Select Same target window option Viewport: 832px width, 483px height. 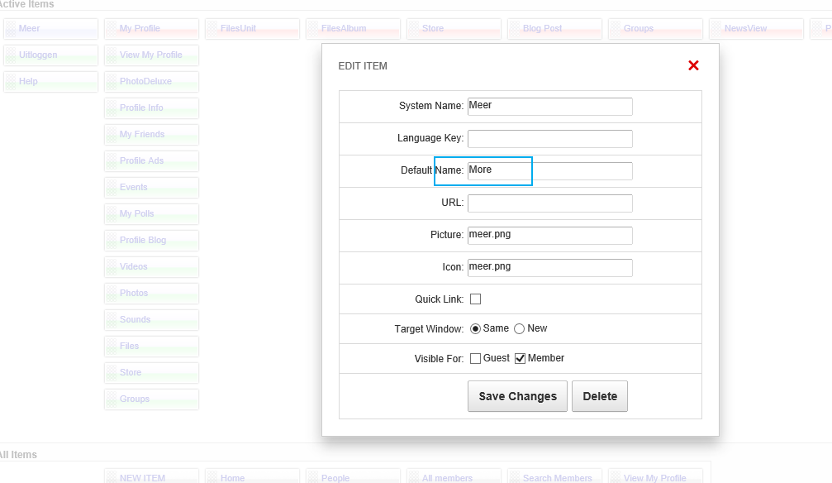[x=476, y=329]
